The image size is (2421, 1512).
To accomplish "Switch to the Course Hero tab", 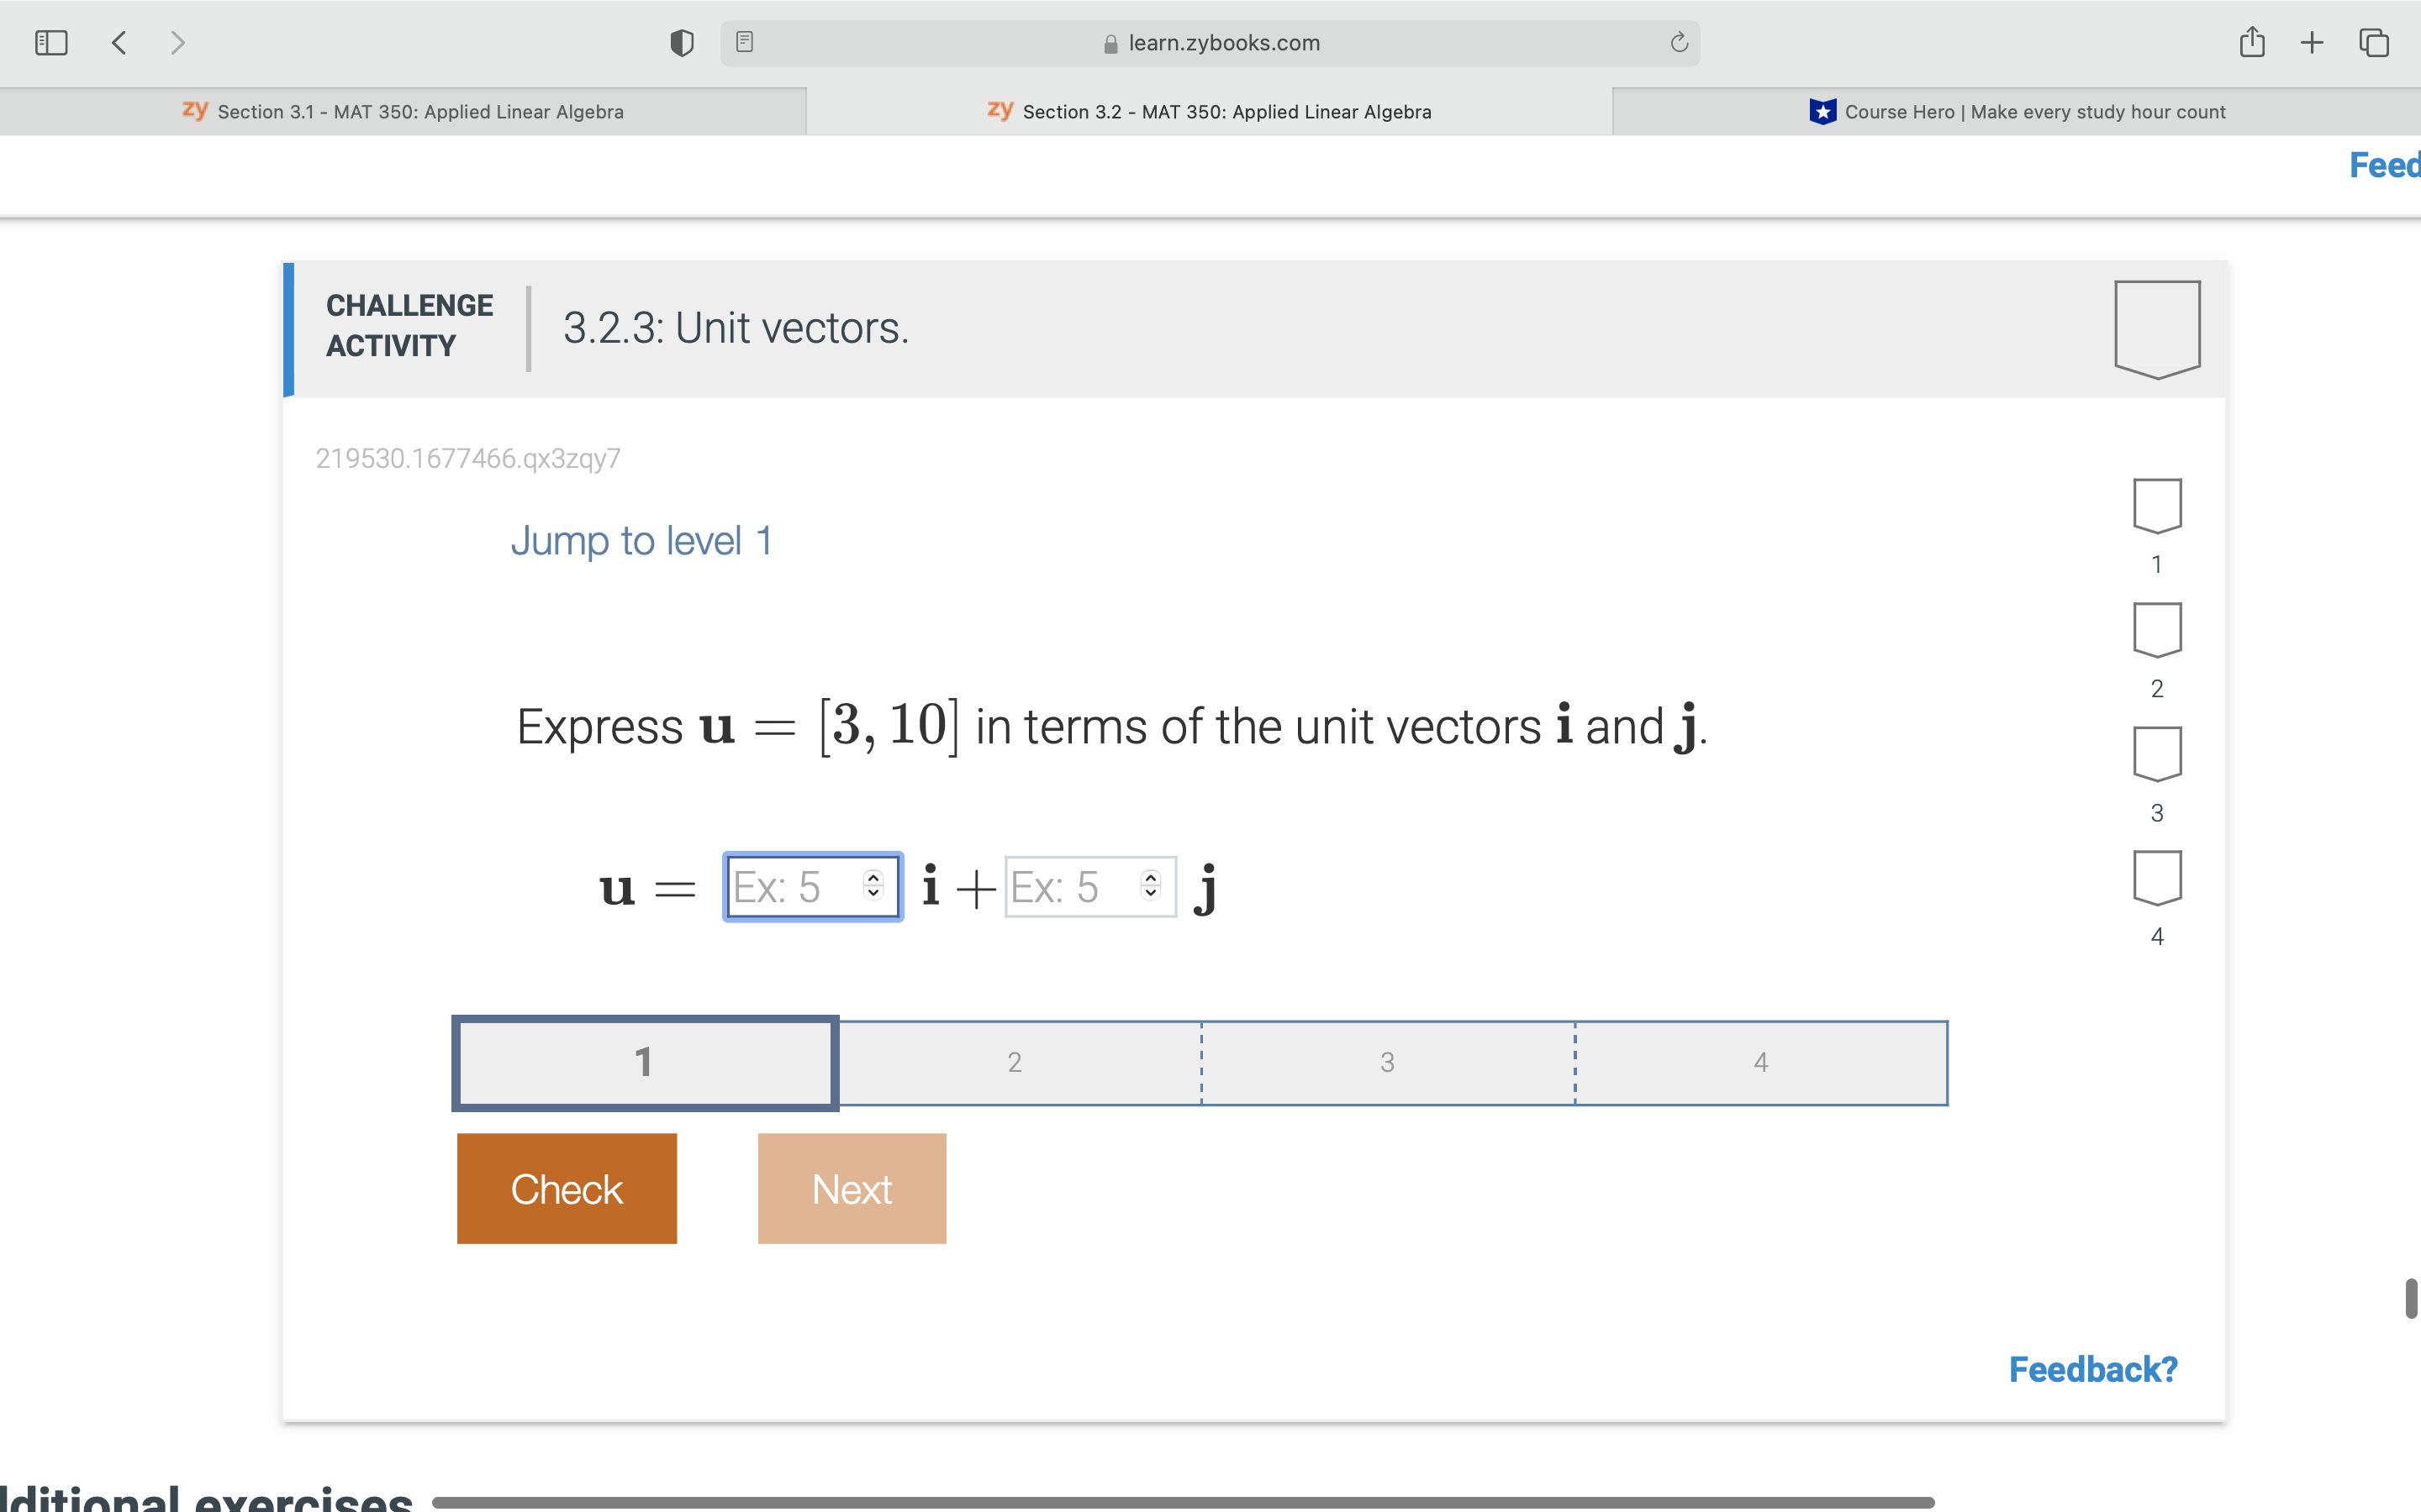I will [2016, 112].
